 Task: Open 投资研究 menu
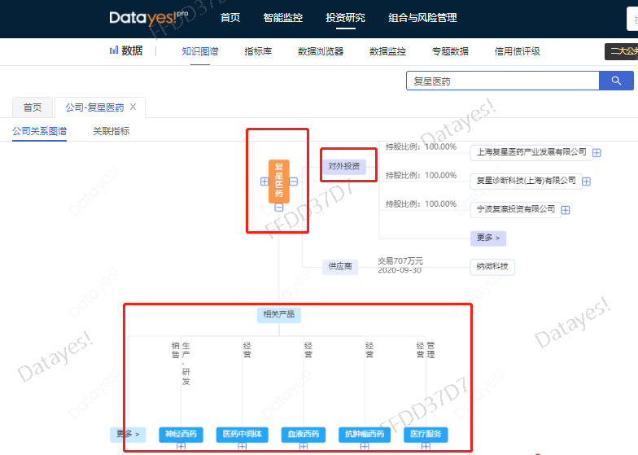(345, 18)
